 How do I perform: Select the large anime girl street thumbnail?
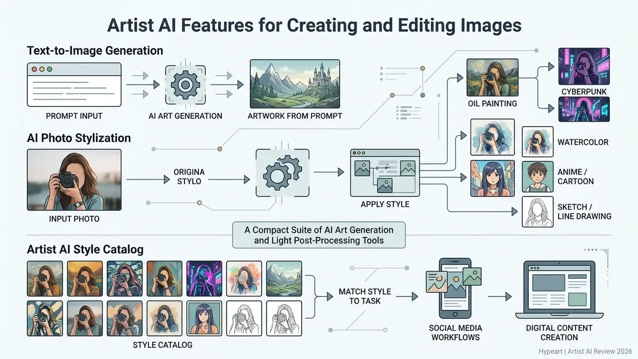pyautogui.click(x=492, y=179)
